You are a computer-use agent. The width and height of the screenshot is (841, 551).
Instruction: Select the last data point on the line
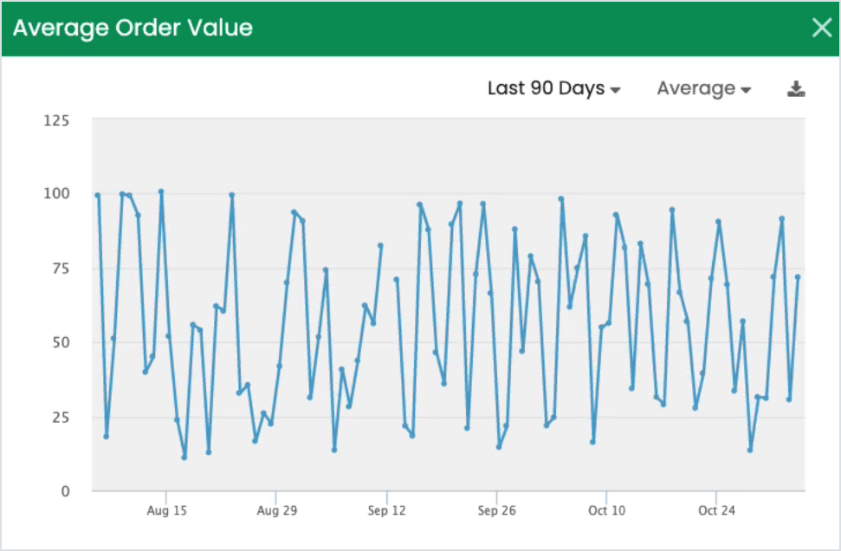tap(798, 277)
